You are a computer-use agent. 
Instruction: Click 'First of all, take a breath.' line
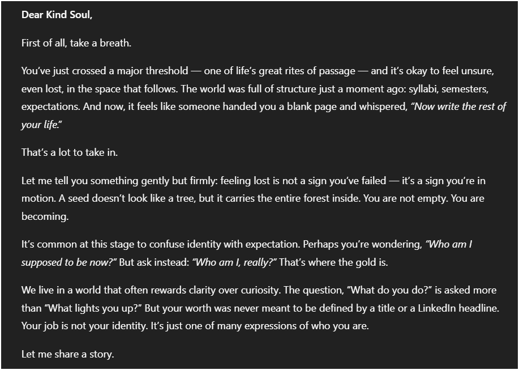pos(76,43)
